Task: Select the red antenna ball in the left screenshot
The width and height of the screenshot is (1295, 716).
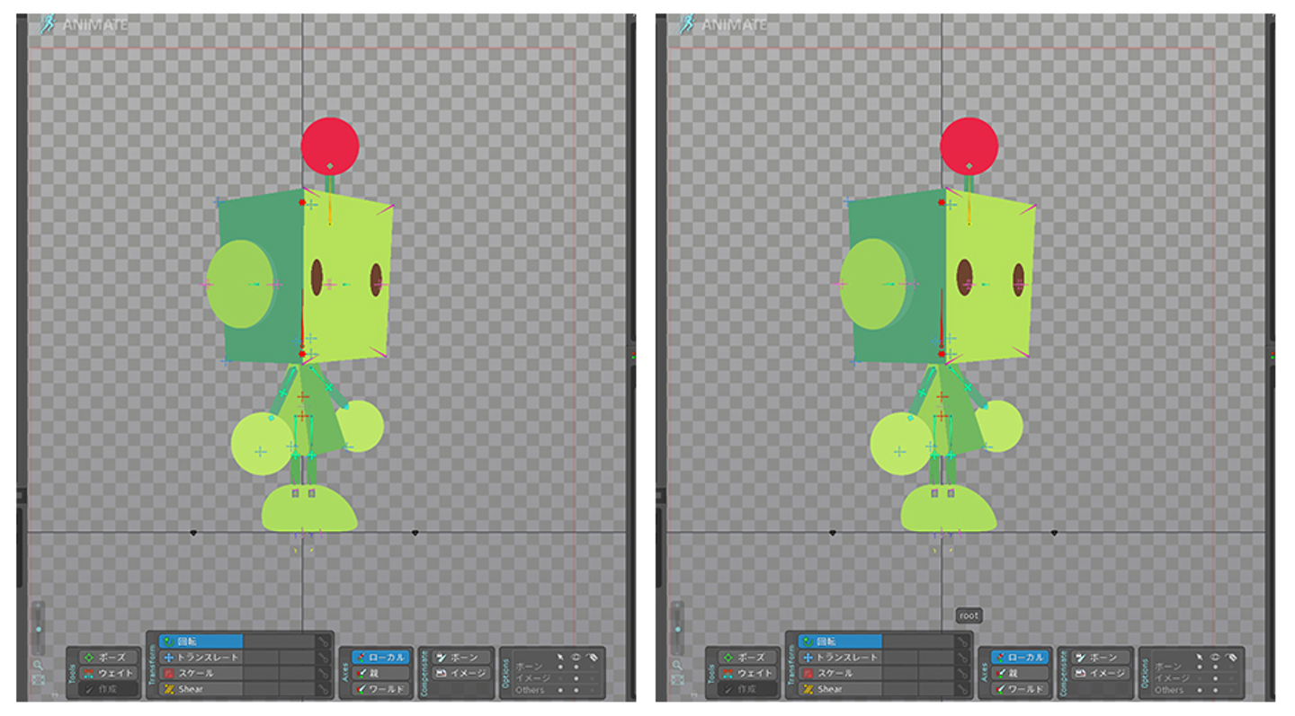Action: 330,146
